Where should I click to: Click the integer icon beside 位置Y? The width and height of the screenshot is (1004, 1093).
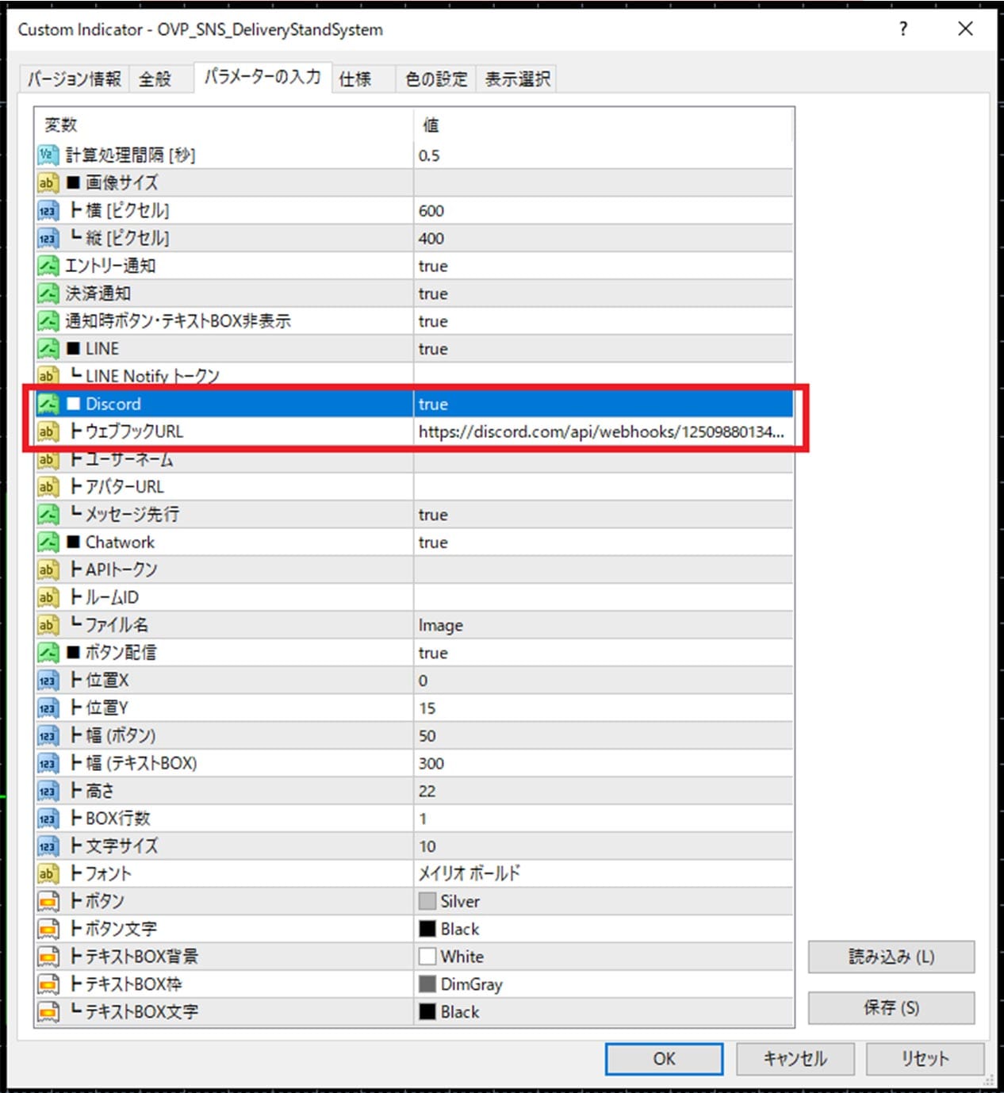click(48, 708)
